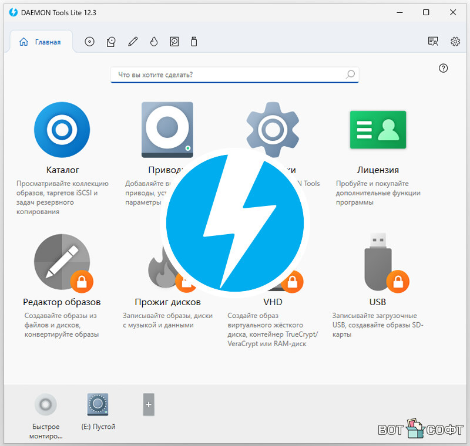Click the Лицензия heading text

pos(378,170)
